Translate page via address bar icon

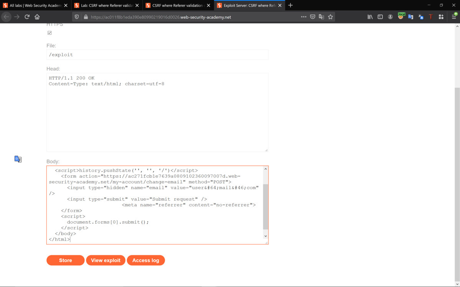[x=322, y=17]
